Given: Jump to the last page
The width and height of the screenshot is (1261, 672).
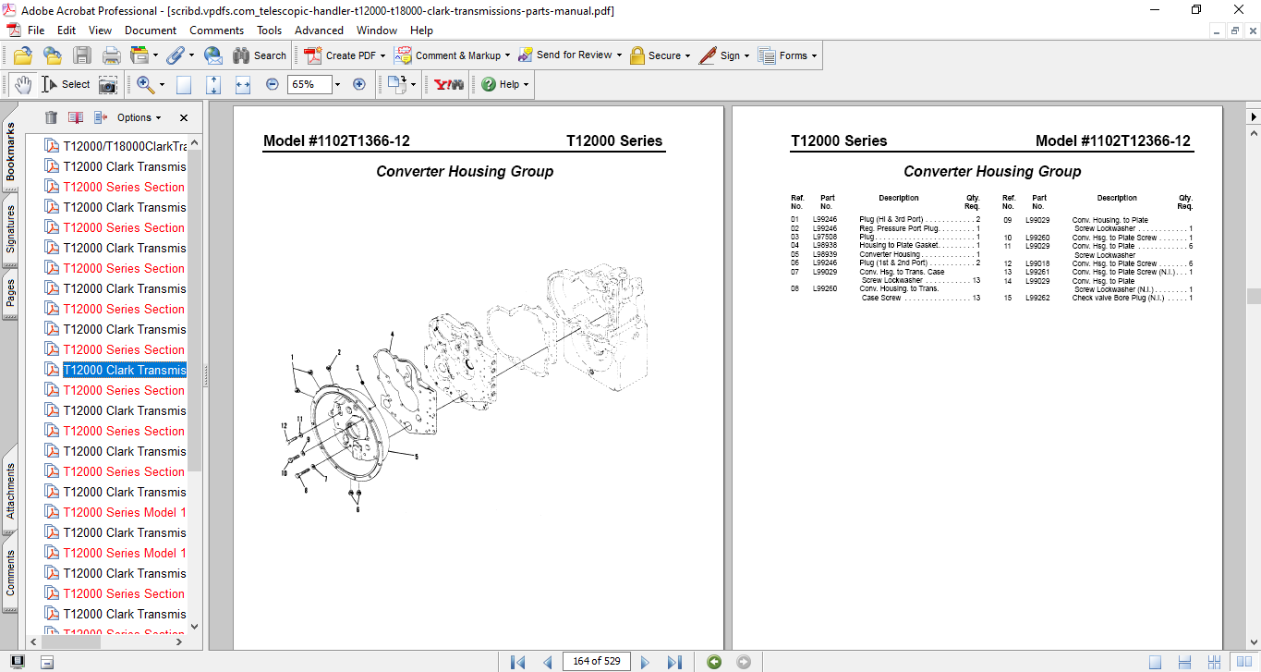Looking at the screenshot, I should pos(674,662).
